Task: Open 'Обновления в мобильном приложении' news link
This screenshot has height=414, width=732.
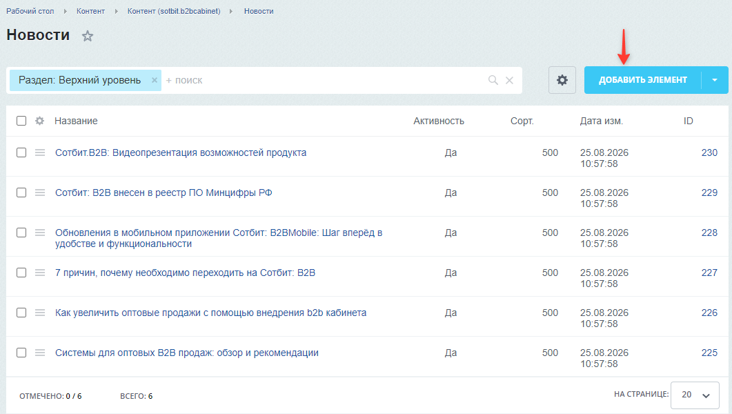Action: [x=219, y=238]
